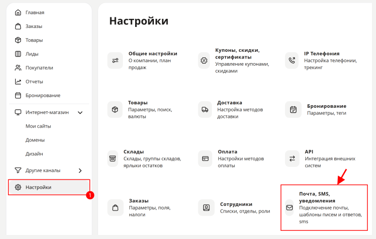This screenshot has height=239, width=376.
Task: Click the monitor icon beside Интернет-магазин
Action: click(x=18, y=112)
